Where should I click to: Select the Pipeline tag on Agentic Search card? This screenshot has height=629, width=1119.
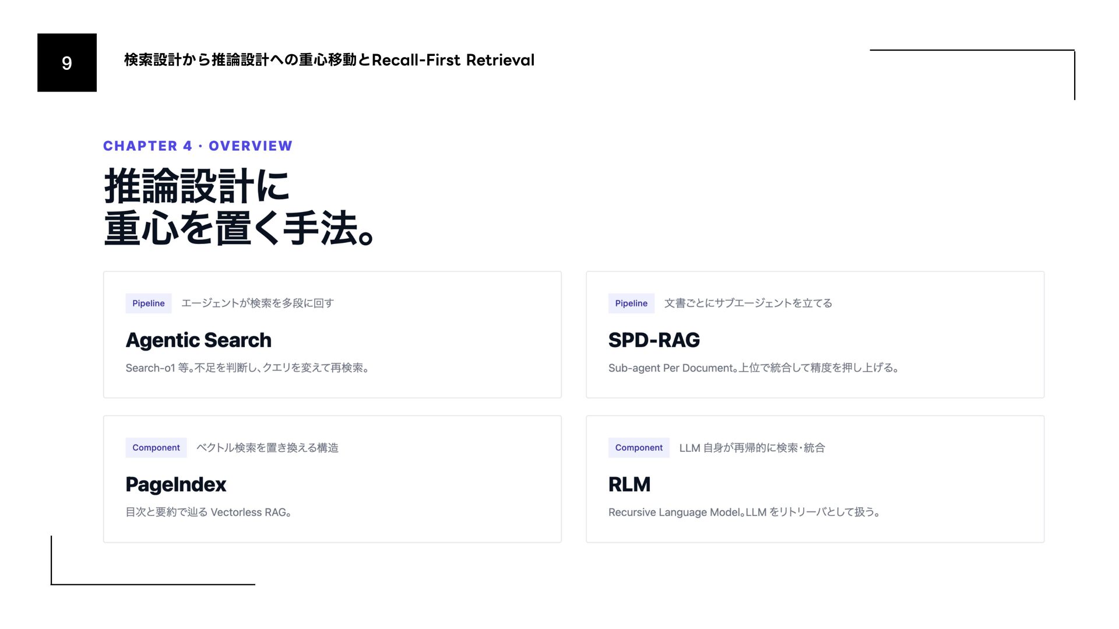coord(148,303)
